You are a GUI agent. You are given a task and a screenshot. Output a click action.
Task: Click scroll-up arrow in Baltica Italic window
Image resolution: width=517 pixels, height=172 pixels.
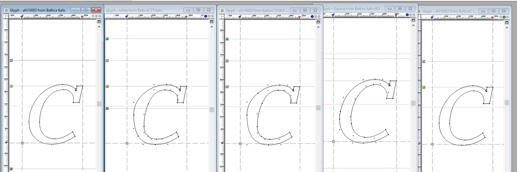99,26
